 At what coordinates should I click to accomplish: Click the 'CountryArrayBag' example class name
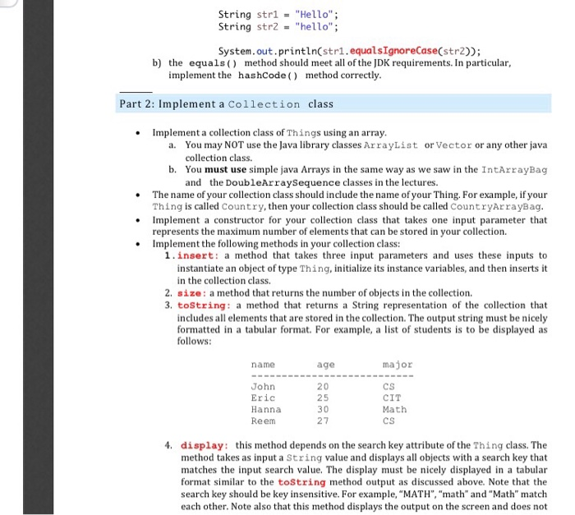(495, 207)
